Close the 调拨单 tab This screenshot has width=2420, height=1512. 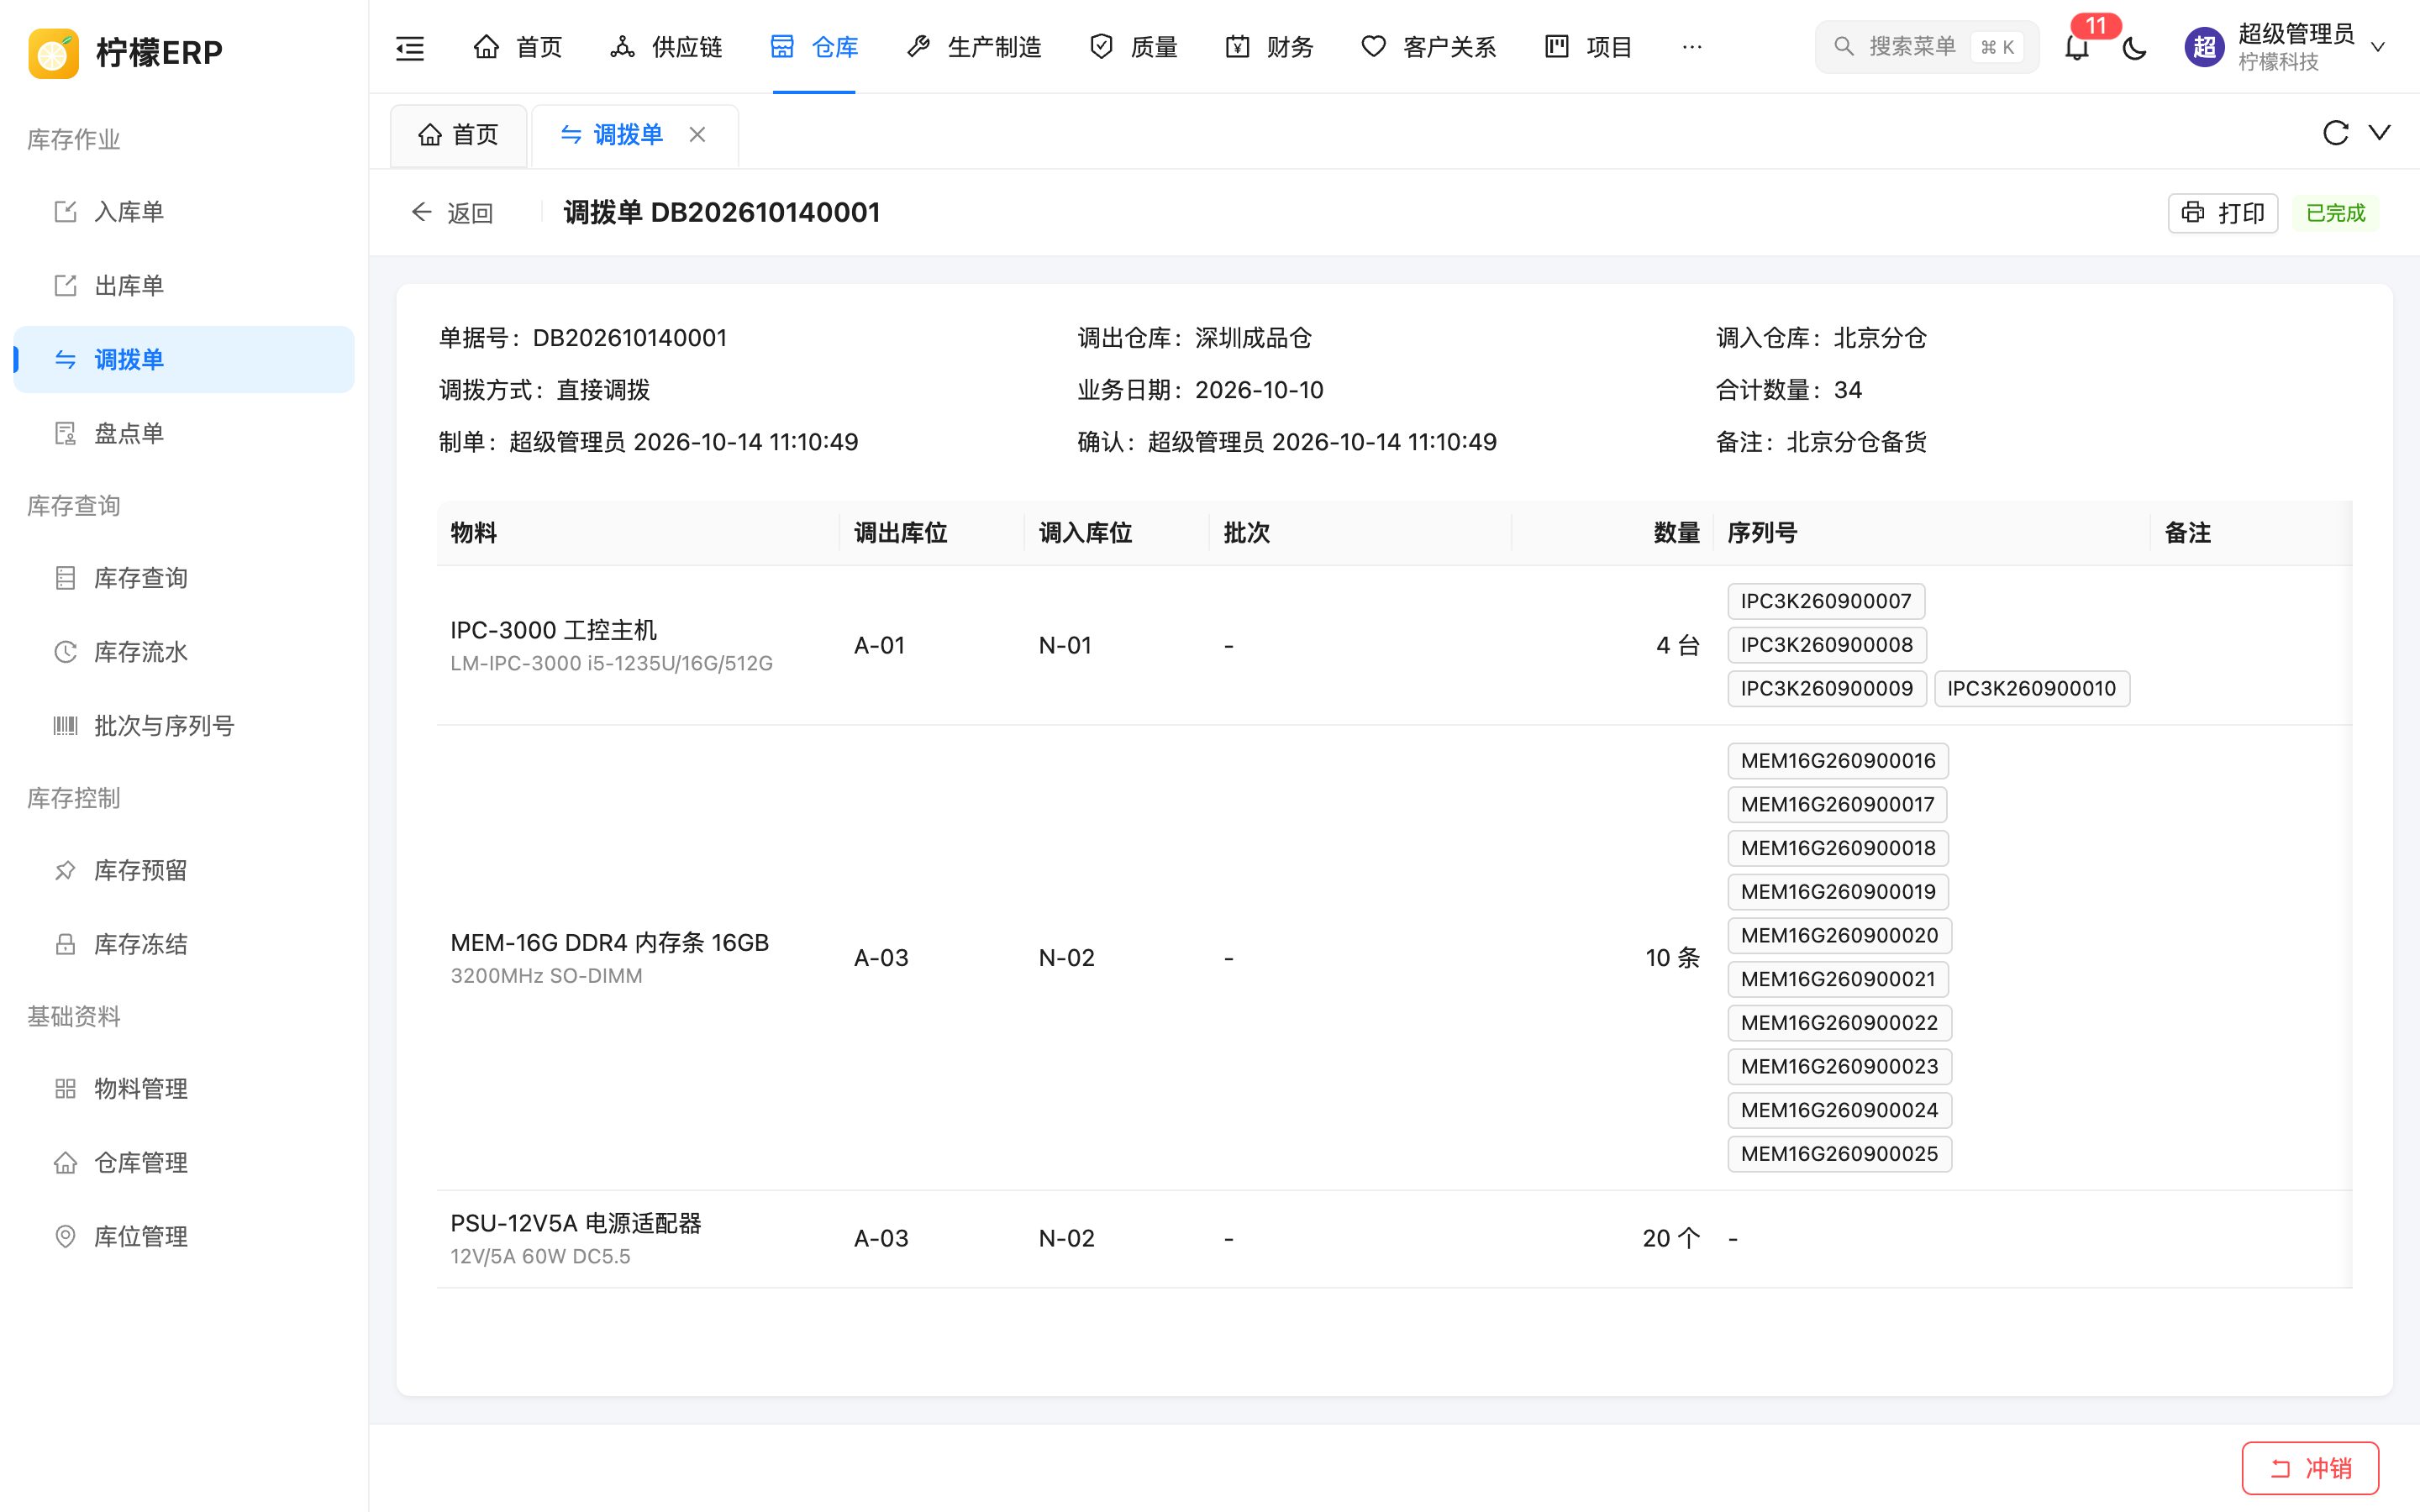pos(698,134)
